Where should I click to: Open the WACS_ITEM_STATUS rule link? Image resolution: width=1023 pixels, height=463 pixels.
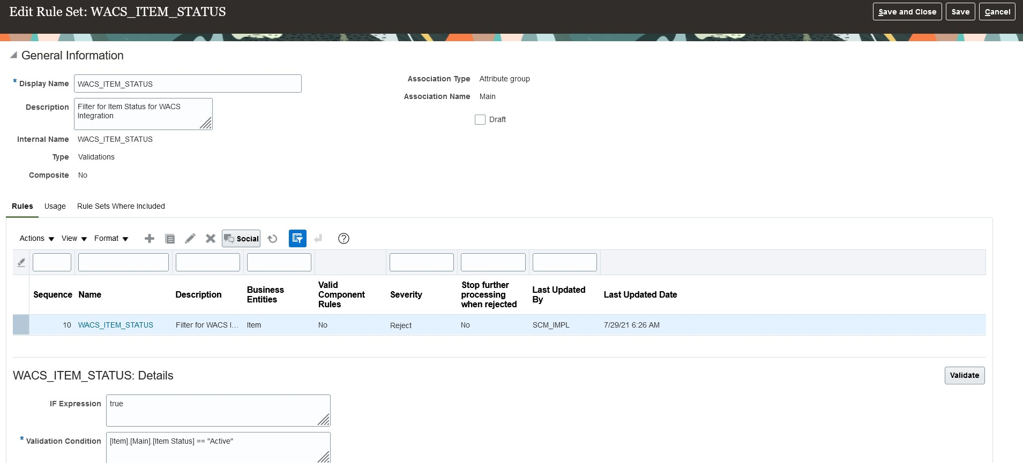116,325
